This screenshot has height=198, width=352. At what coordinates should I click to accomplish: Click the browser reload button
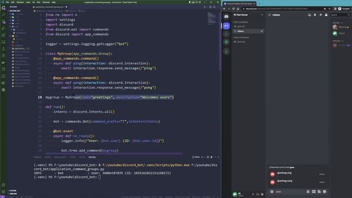tap(233, 9)
